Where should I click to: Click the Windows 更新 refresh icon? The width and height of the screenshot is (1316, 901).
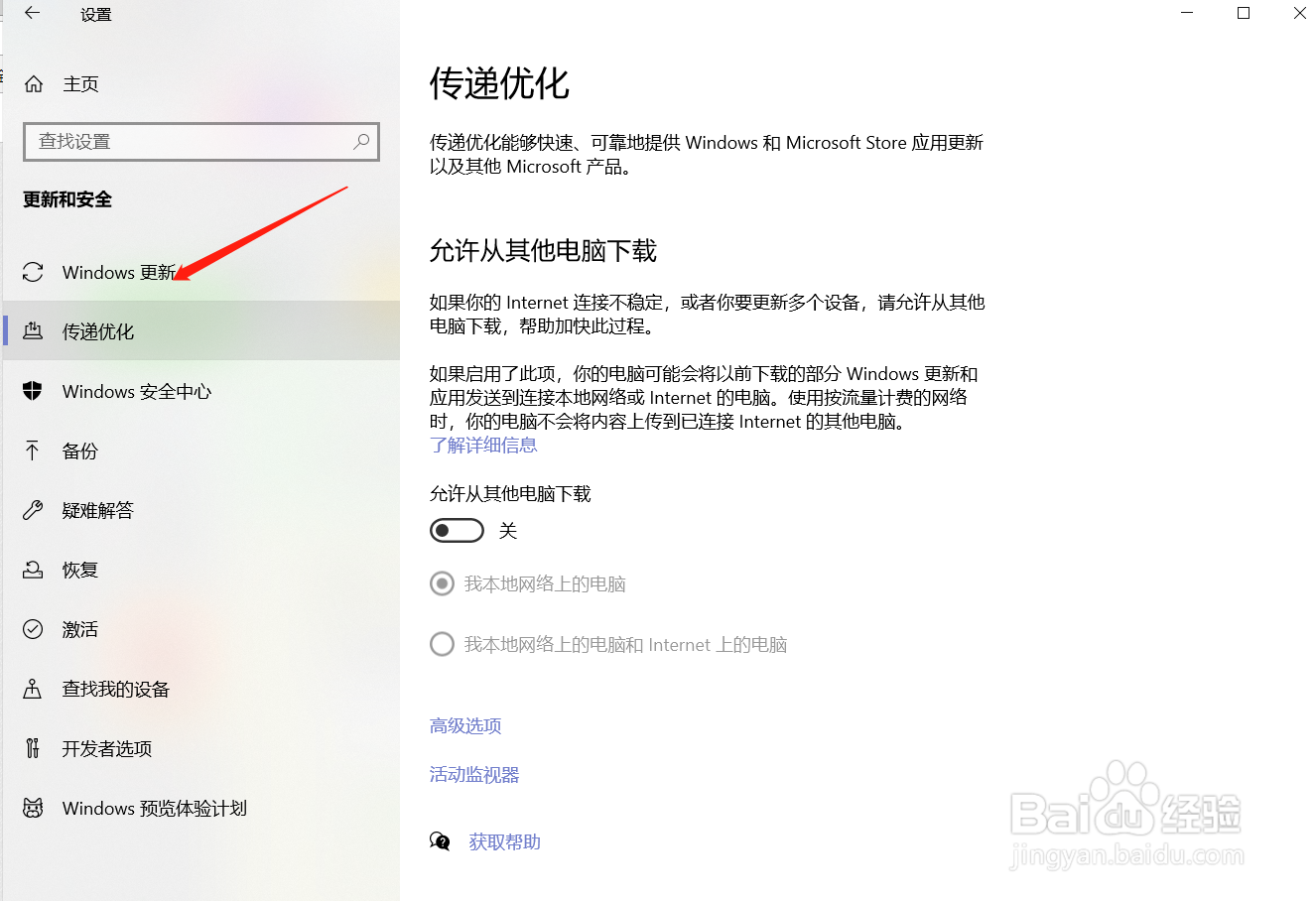click(33, 272)
